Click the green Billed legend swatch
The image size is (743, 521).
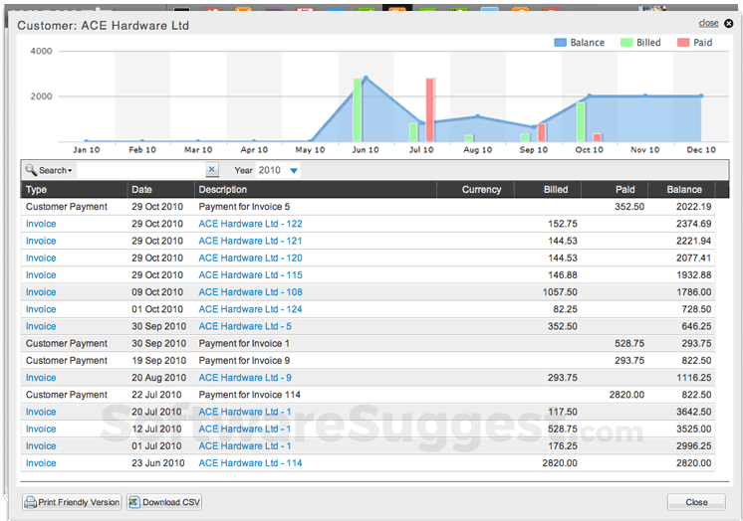(626, 43)
